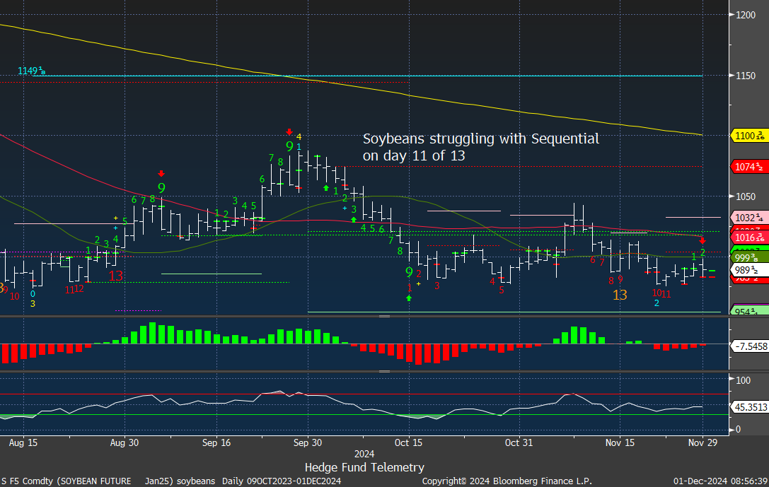Click the Oct 31 date label

(519, 443)
